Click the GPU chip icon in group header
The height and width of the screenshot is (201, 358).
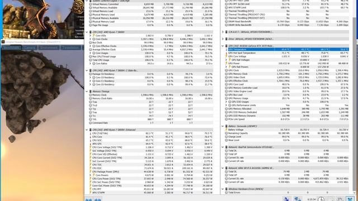coord(226,46)
